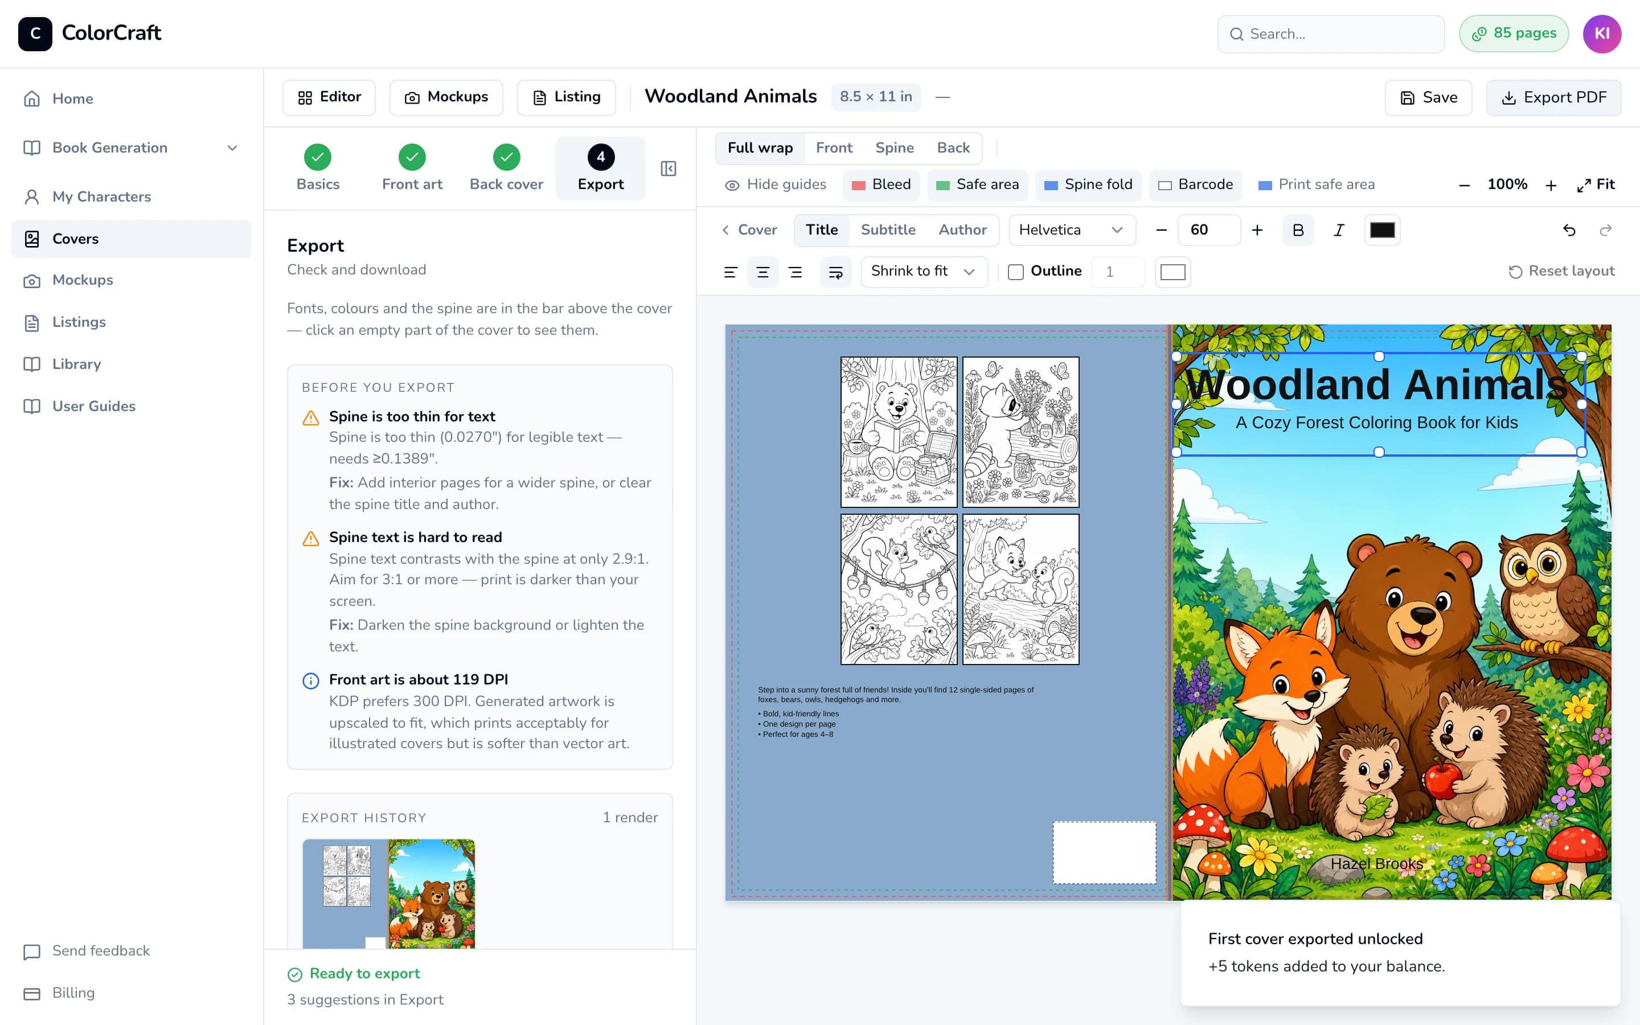Screen dimensions: 1640x1025
Task: Fit cover to view
Action: tap(1596, 184)
